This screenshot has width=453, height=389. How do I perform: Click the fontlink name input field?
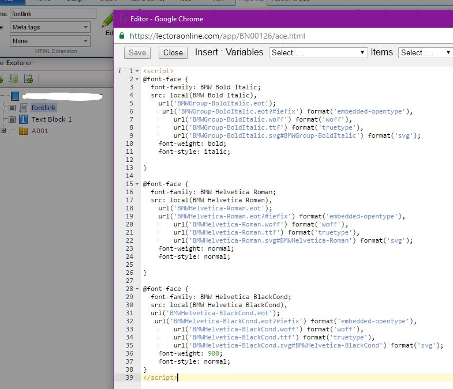pos(53,14)
